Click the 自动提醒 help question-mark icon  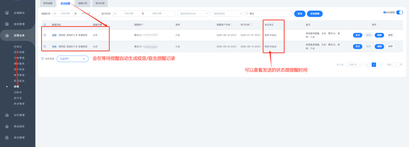[x=384, y=12]
